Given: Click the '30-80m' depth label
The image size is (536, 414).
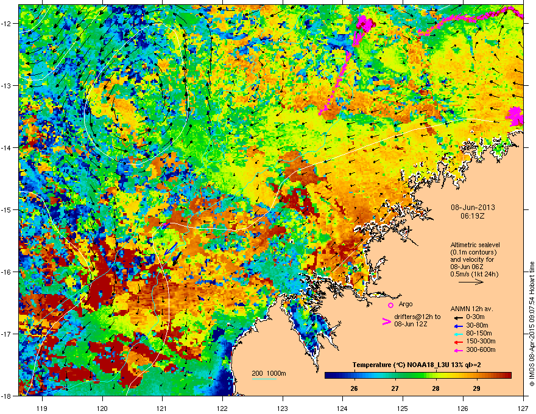Looking at the screenshot, I should (x=477, y=326).
